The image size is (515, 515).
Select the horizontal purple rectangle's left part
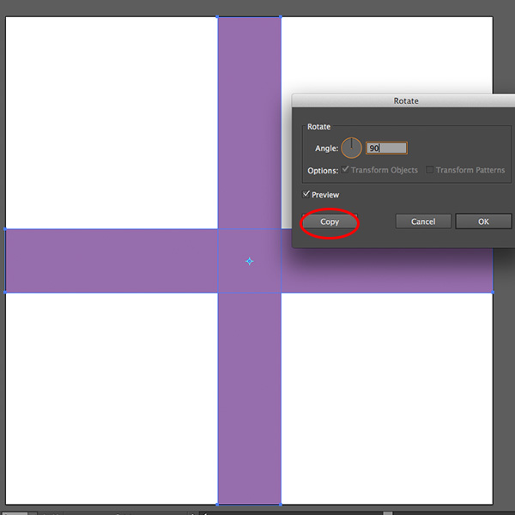(x=112, y=260)
